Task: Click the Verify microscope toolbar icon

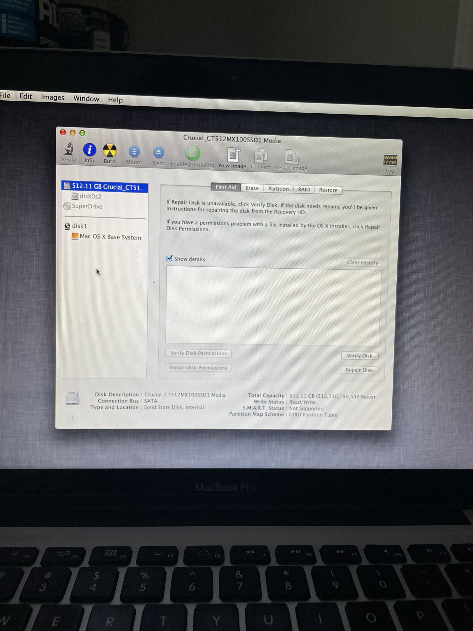Action: 69,149
